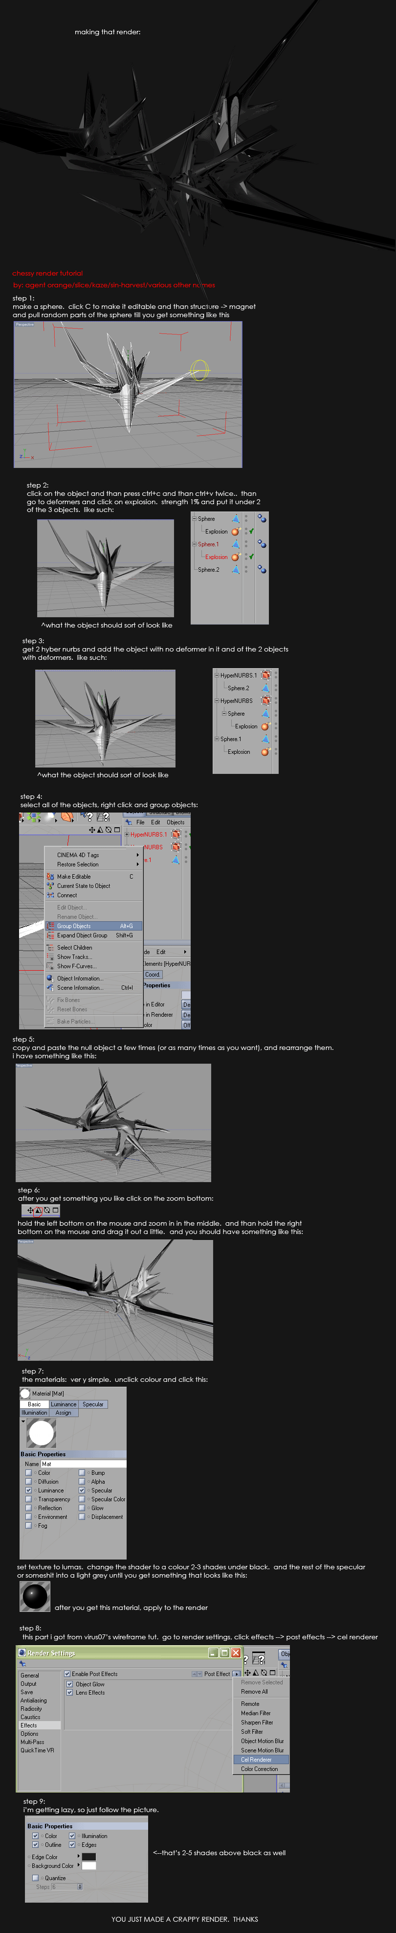Enable the Diffusion material channel checkbox

(28, 1482)
